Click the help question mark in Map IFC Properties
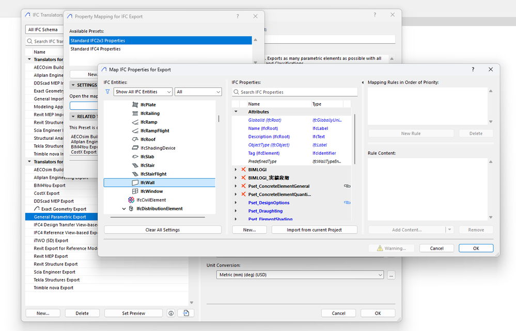Image resolution: width=516 pixels, height=331 pixels. [x=473, y=69]
